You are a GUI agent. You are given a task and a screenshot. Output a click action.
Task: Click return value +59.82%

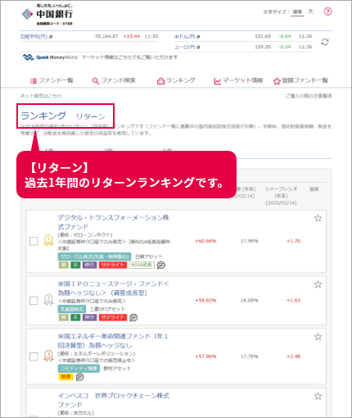tap(205, 300)
